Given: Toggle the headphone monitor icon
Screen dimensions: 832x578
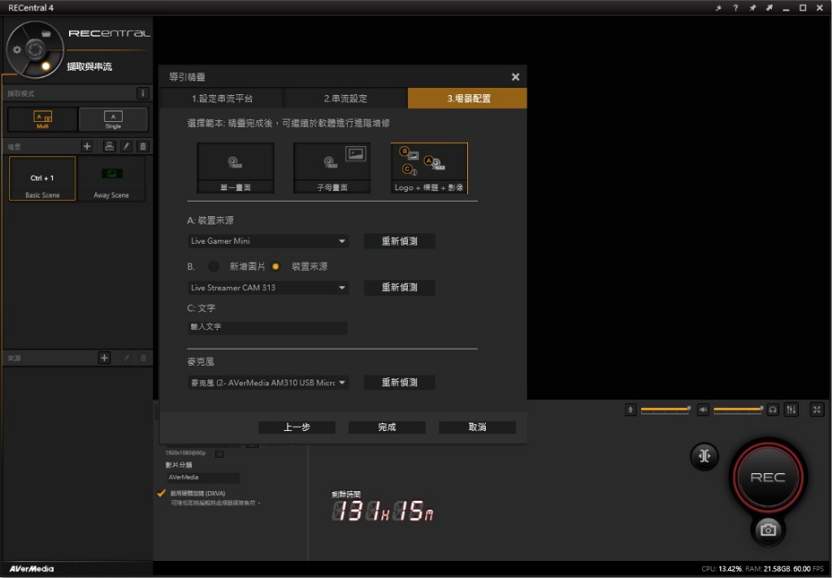Looking at the screenshot, I should (x=773, y=410).
